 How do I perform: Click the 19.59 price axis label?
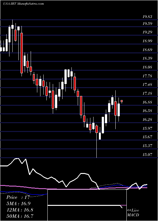(x=147, y=23)
